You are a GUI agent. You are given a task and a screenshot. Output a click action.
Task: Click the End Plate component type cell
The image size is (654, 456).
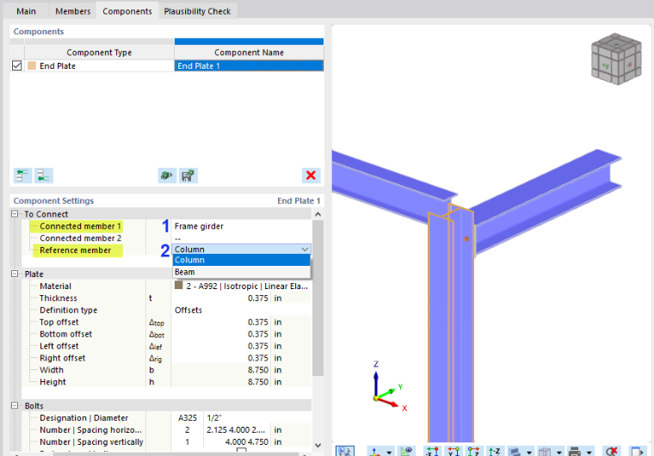coord(99,65)
